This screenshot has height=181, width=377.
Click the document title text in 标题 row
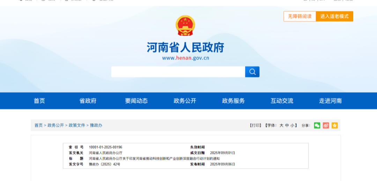pos(154,159)
